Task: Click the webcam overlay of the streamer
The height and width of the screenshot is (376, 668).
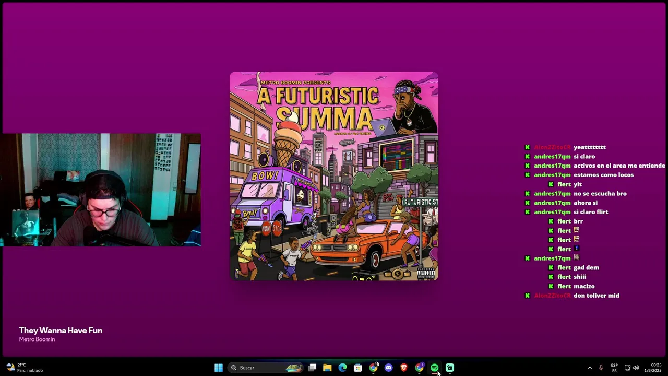Action: 101,190
